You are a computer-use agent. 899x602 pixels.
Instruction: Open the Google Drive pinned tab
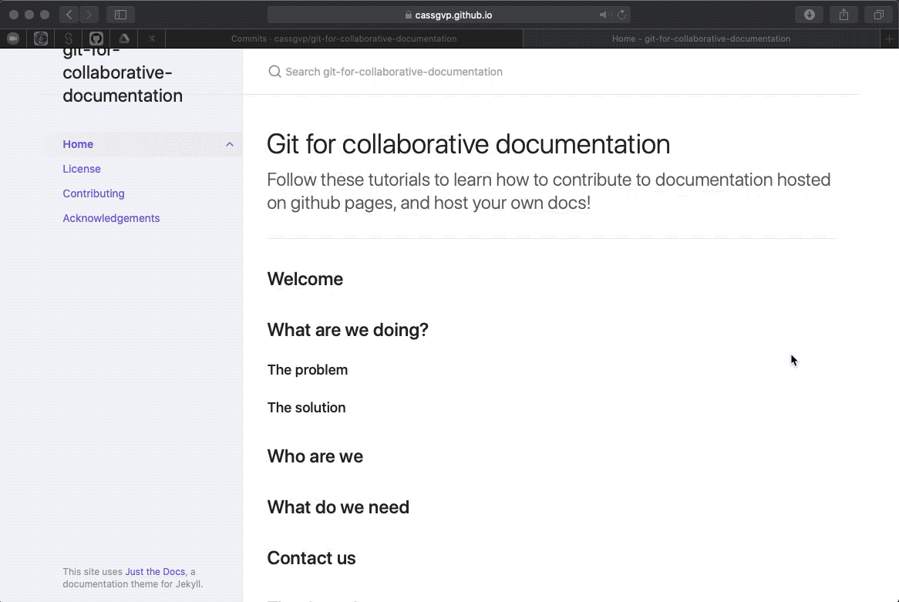click(x=123, y=39)
